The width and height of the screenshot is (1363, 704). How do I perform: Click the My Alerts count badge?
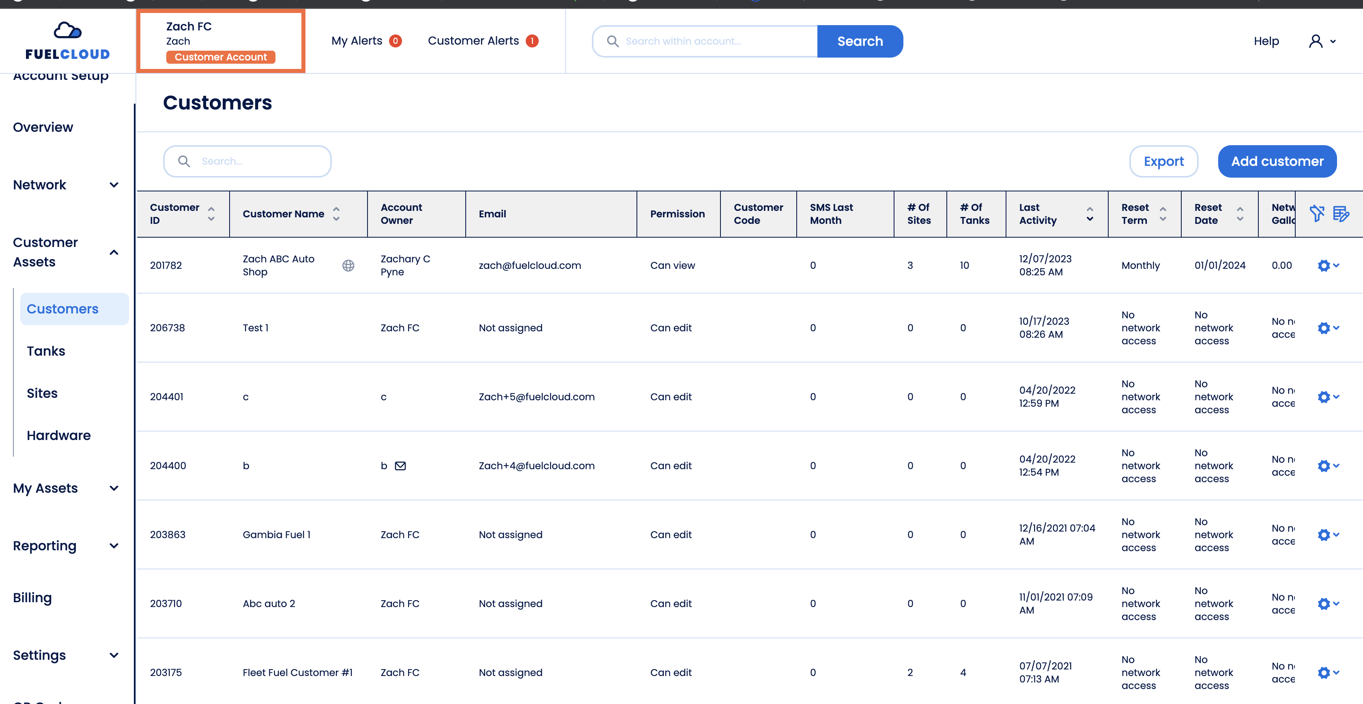(395, 41)
